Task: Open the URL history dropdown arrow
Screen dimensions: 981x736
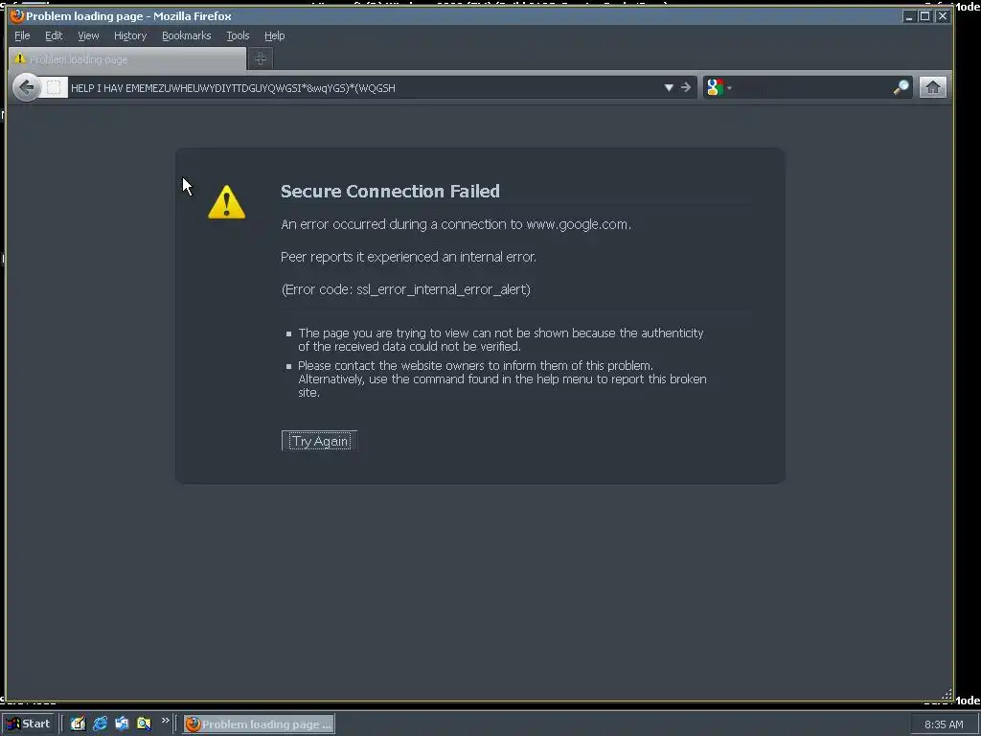Action: 668,87
